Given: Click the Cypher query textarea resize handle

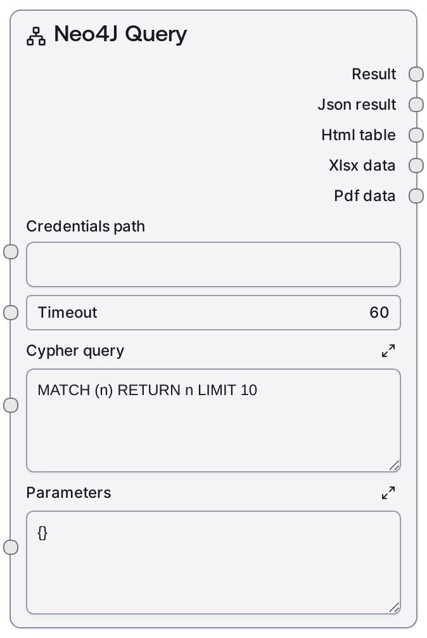Looking at the screenshot, I should point(394,465).
